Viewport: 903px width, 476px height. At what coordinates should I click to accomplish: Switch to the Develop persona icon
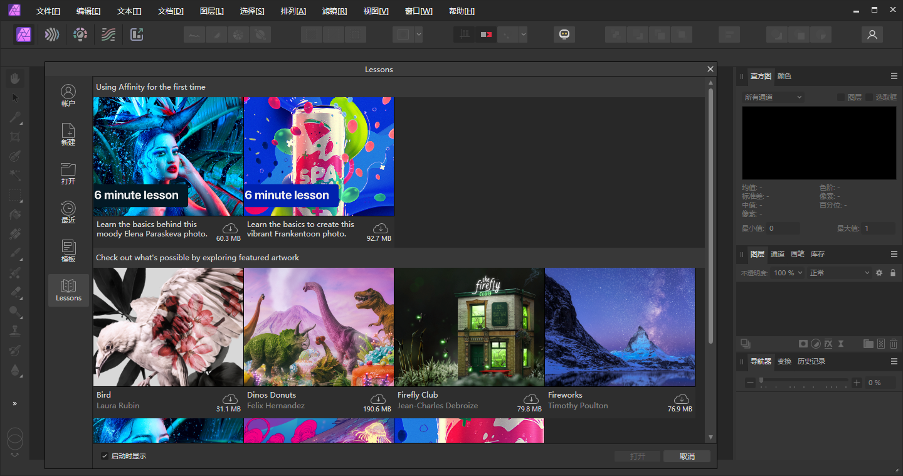pos(80,34)
